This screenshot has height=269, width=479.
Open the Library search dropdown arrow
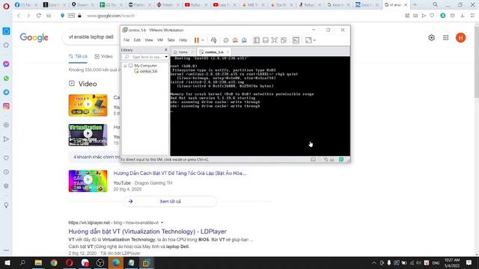coord(166,57)
